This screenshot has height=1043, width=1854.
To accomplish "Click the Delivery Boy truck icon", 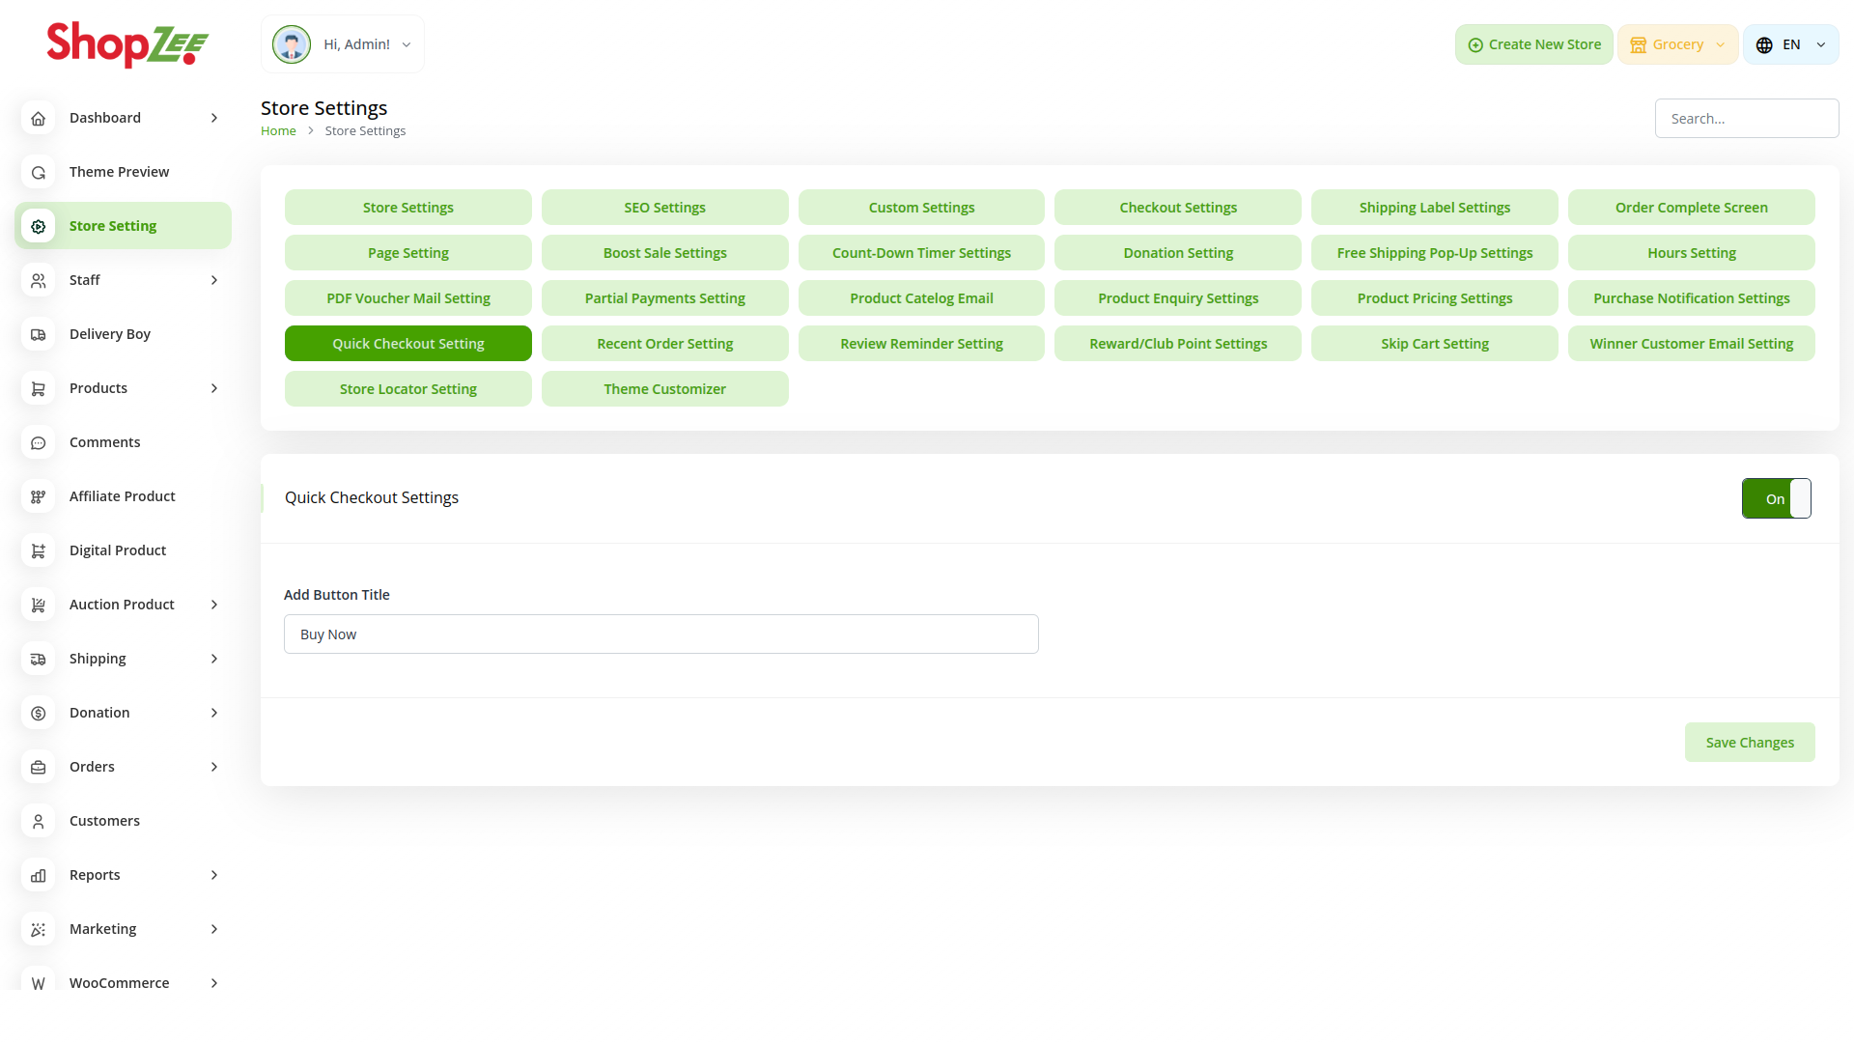I will click(x=38, y=334).
